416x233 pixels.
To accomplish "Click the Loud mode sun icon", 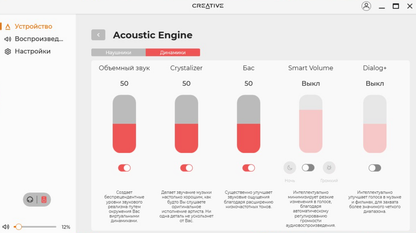I will pyautogui.click(x=329, y=168).
